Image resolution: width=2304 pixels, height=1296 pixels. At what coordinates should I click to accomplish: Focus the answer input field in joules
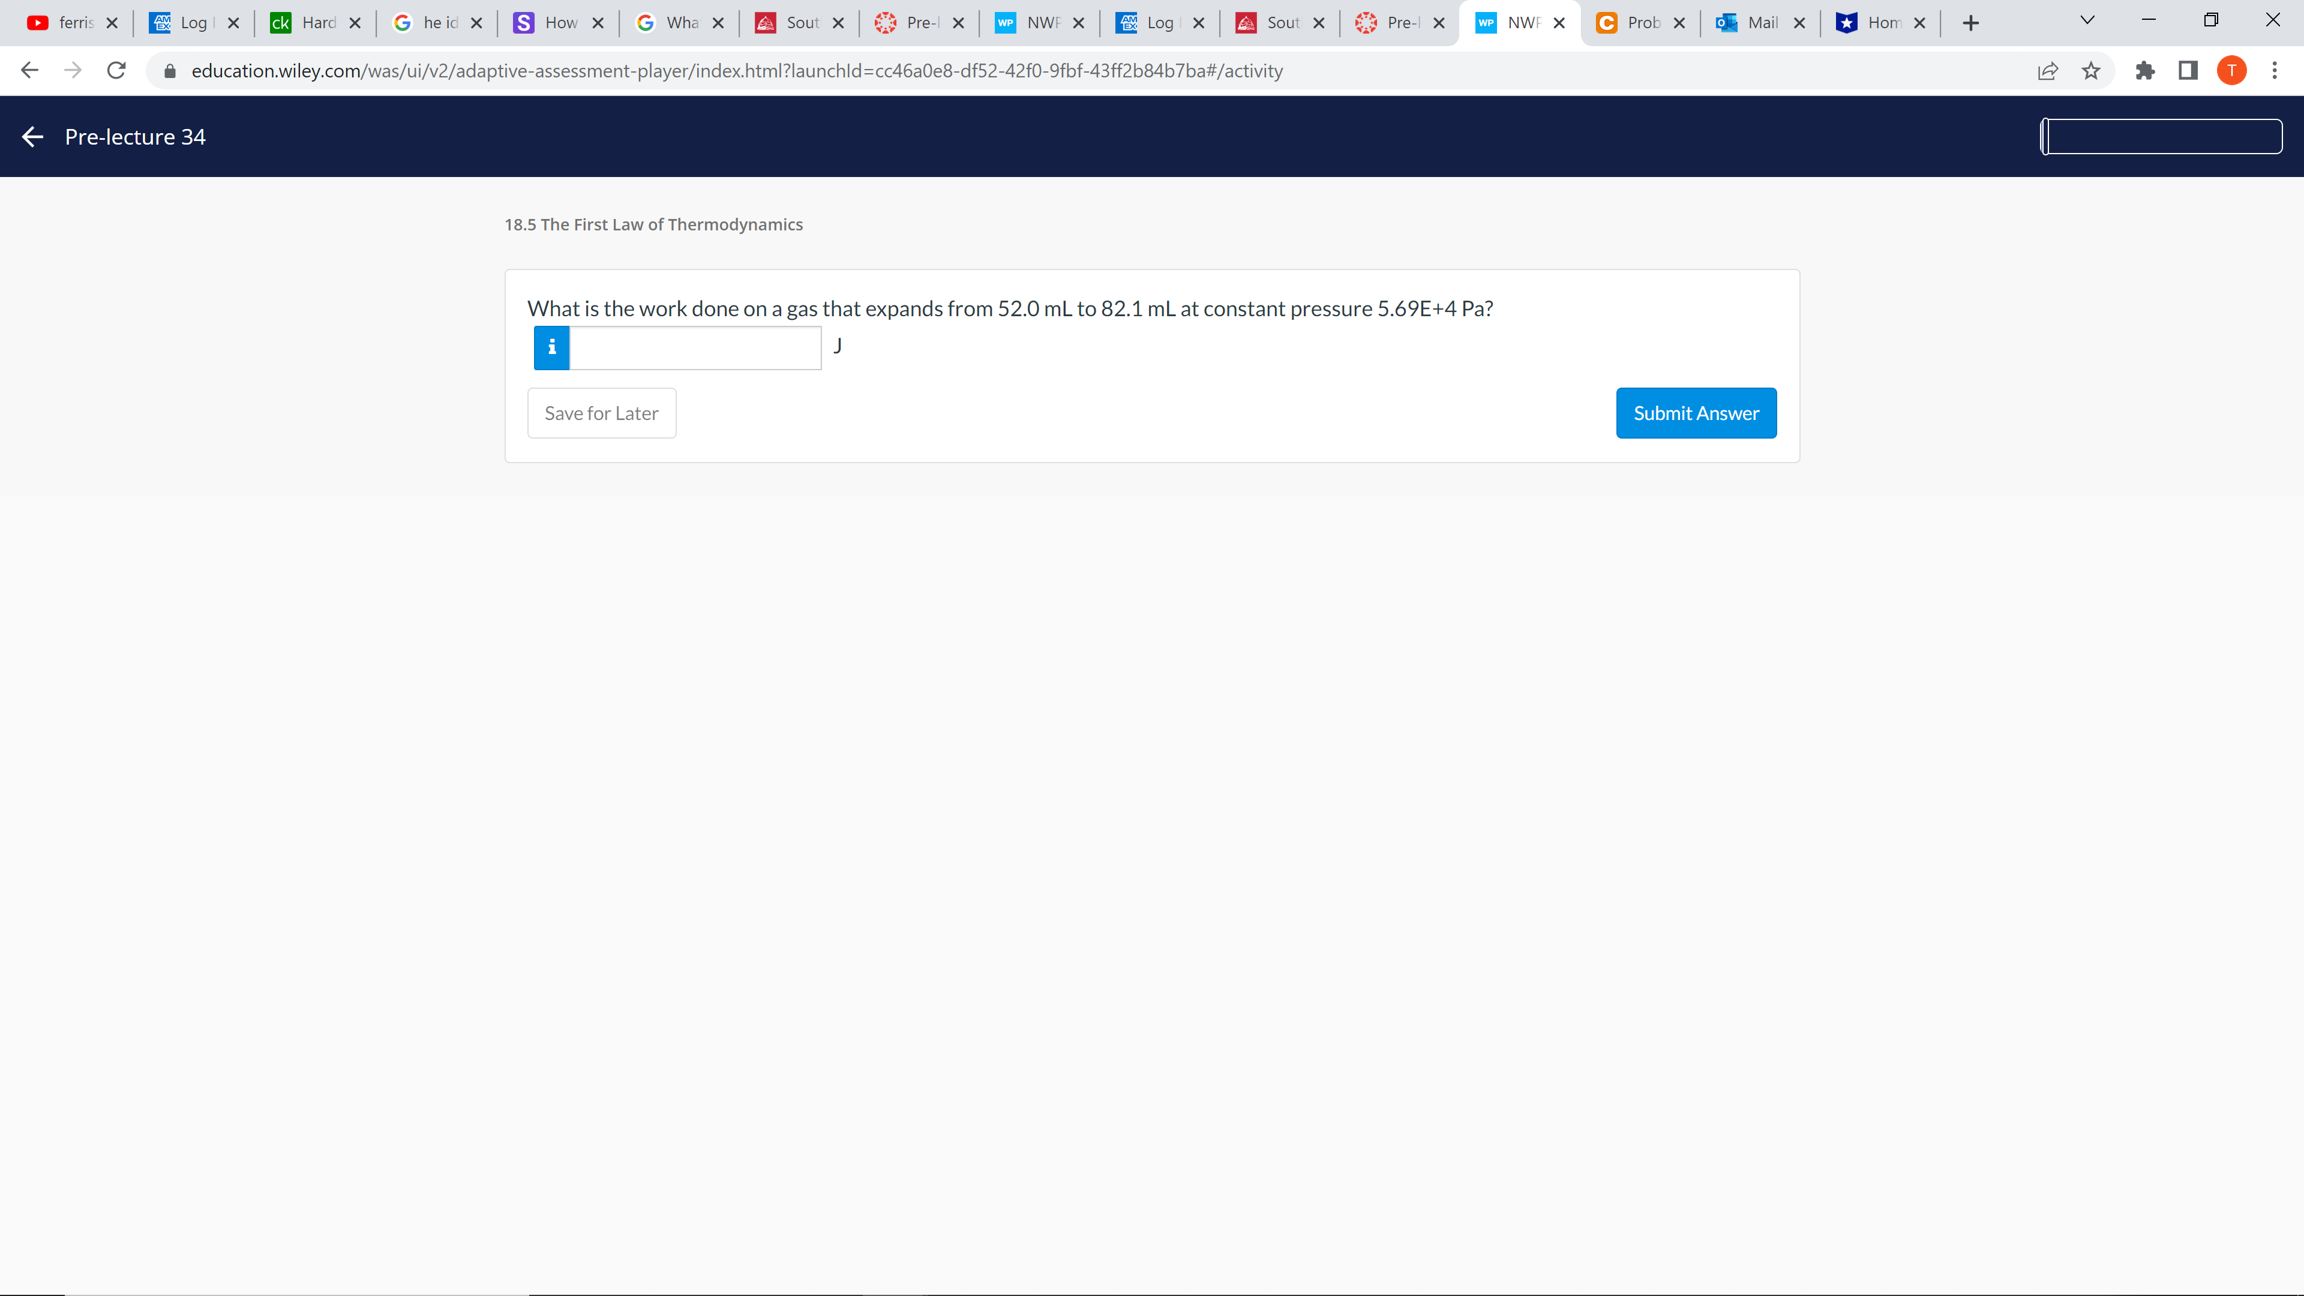pos(695,348)
